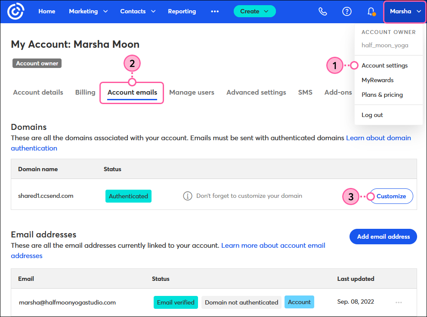Open the ellipsis menu in the navigation bar
The width and height of the screenshot is (427, 317).
pyautogui.click(x=215, y=11)
